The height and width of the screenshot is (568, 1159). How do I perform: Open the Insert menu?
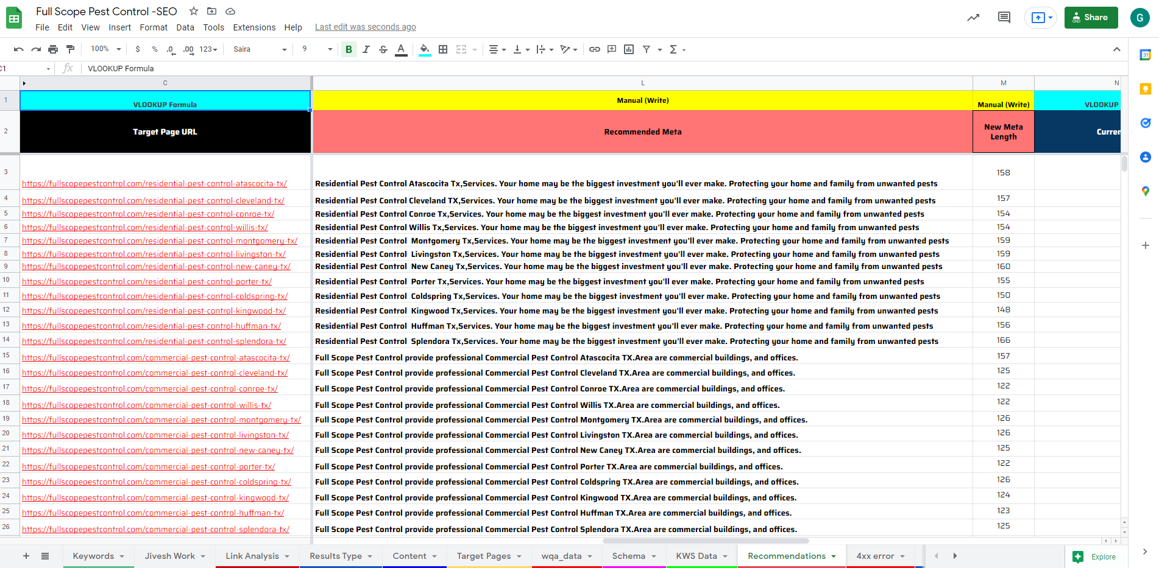(119, 27)
